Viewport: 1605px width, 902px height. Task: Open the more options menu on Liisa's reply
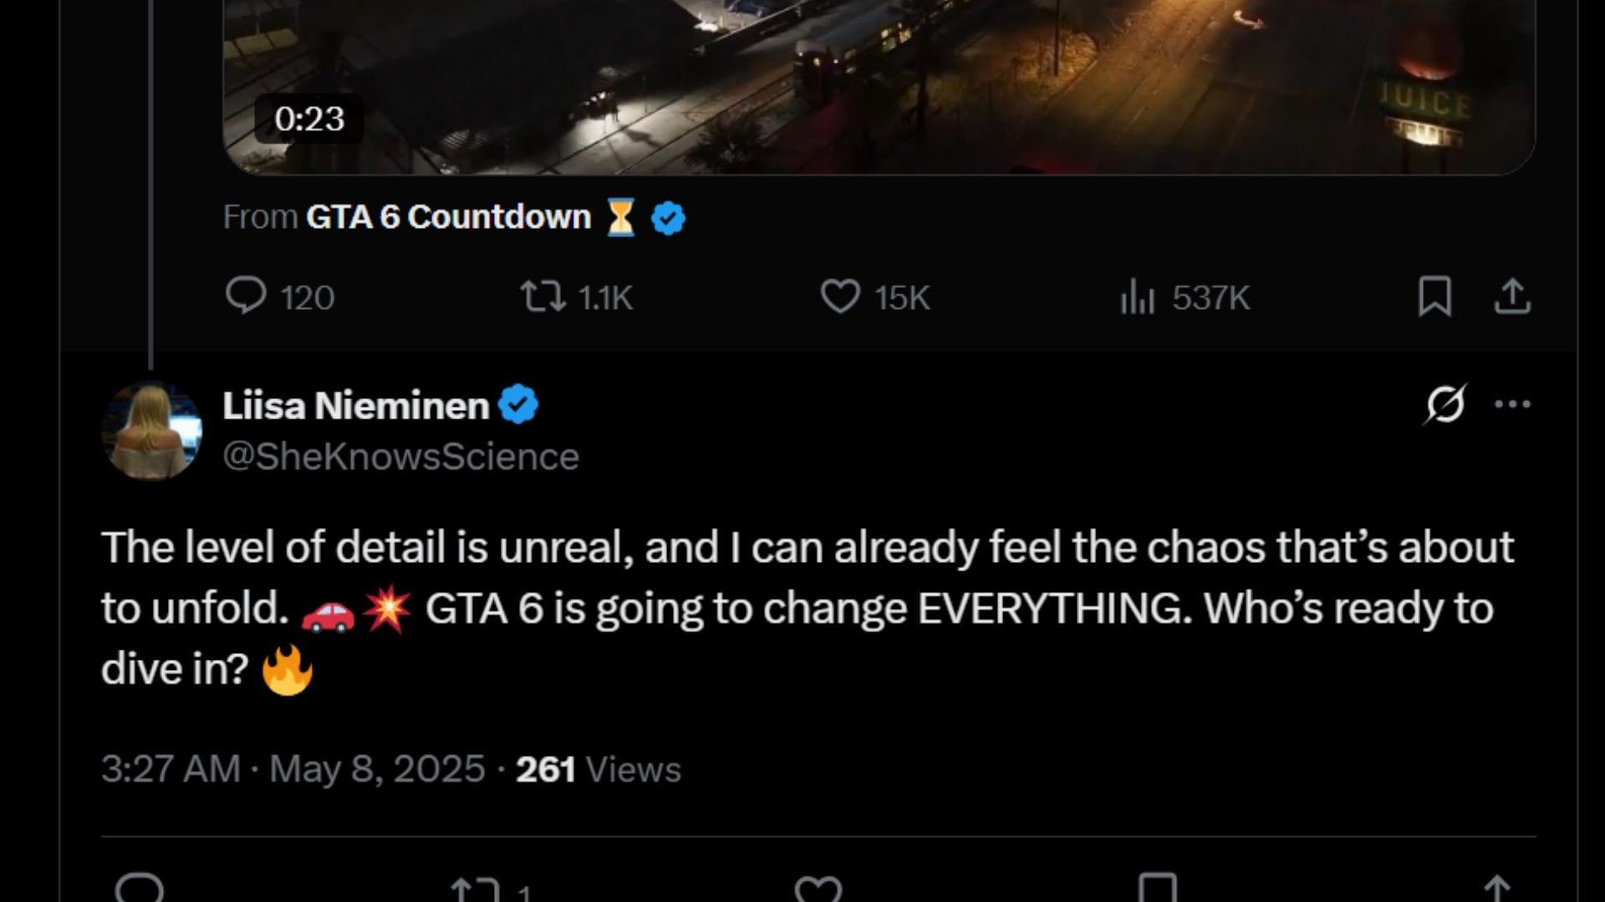pos(1512,405)
